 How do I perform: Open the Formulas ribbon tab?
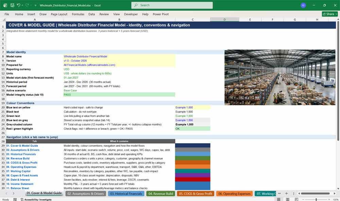pos(78,14)
